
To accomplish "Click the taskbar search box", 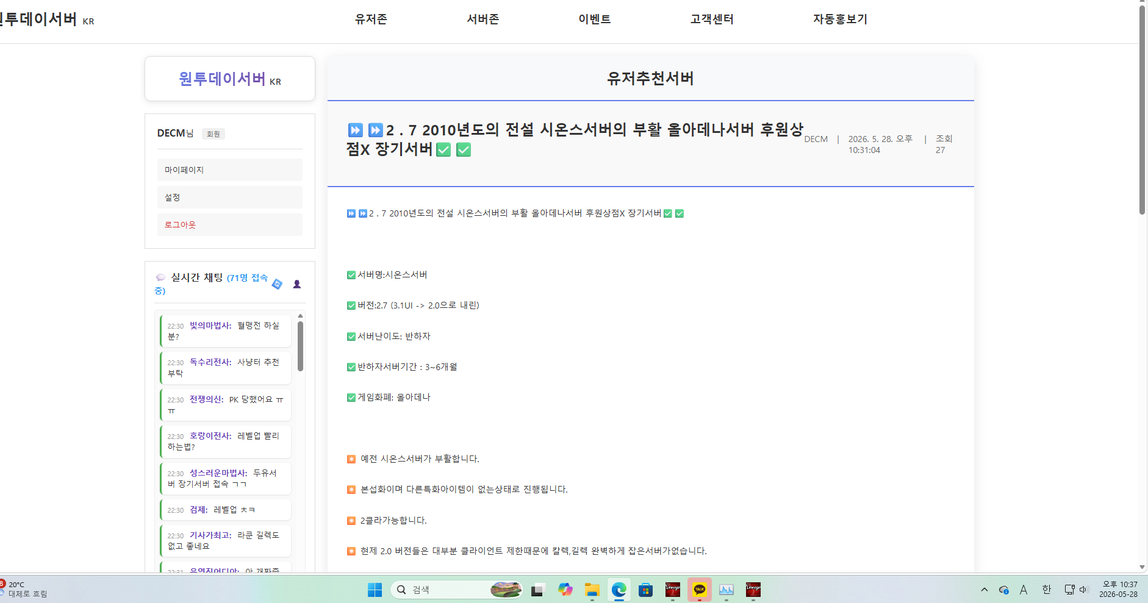I will click(456, 590).
